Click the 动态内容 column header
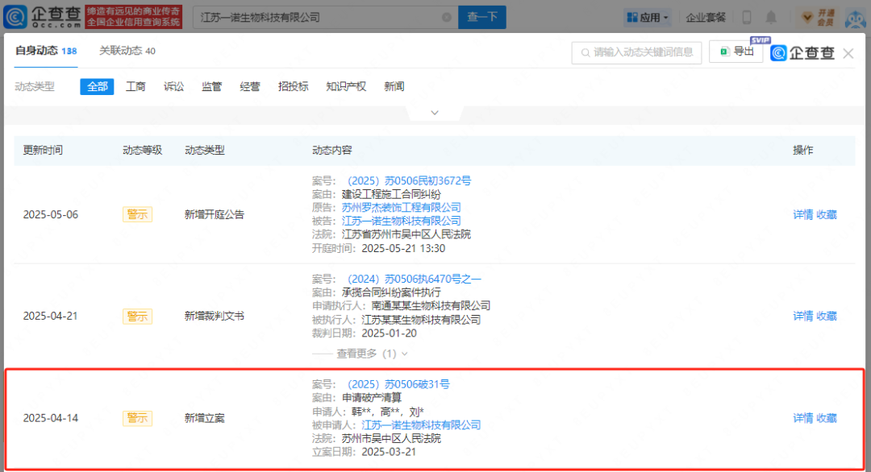 [x=331, y=151]
